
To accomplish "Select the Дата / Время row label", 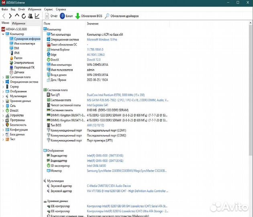I will tap(58, 80).
